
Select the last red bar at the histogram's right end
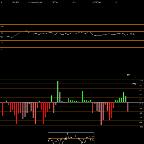[x=128, y=107]
